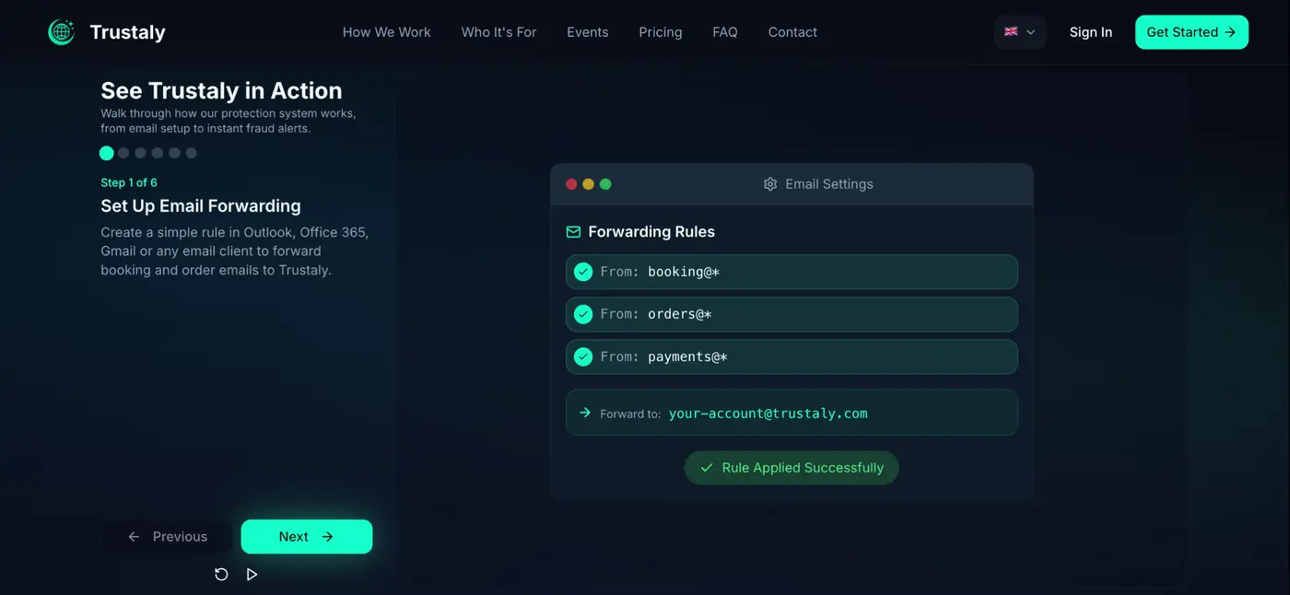Jump to step 5 progress dot
Screen dimensions: 1290x595
click(x=174, y=153)
